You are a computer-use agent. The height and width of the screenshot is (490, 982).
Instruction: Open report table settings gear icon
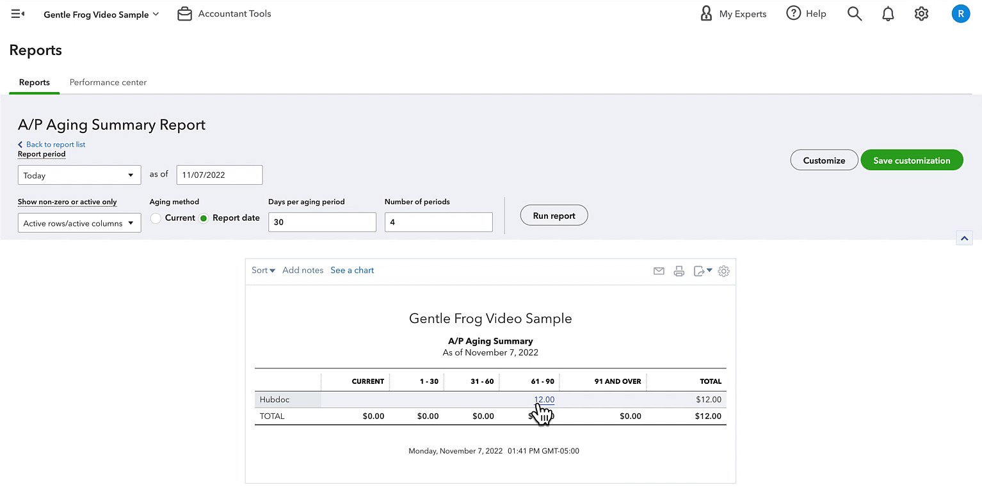(x=724, y=271)
